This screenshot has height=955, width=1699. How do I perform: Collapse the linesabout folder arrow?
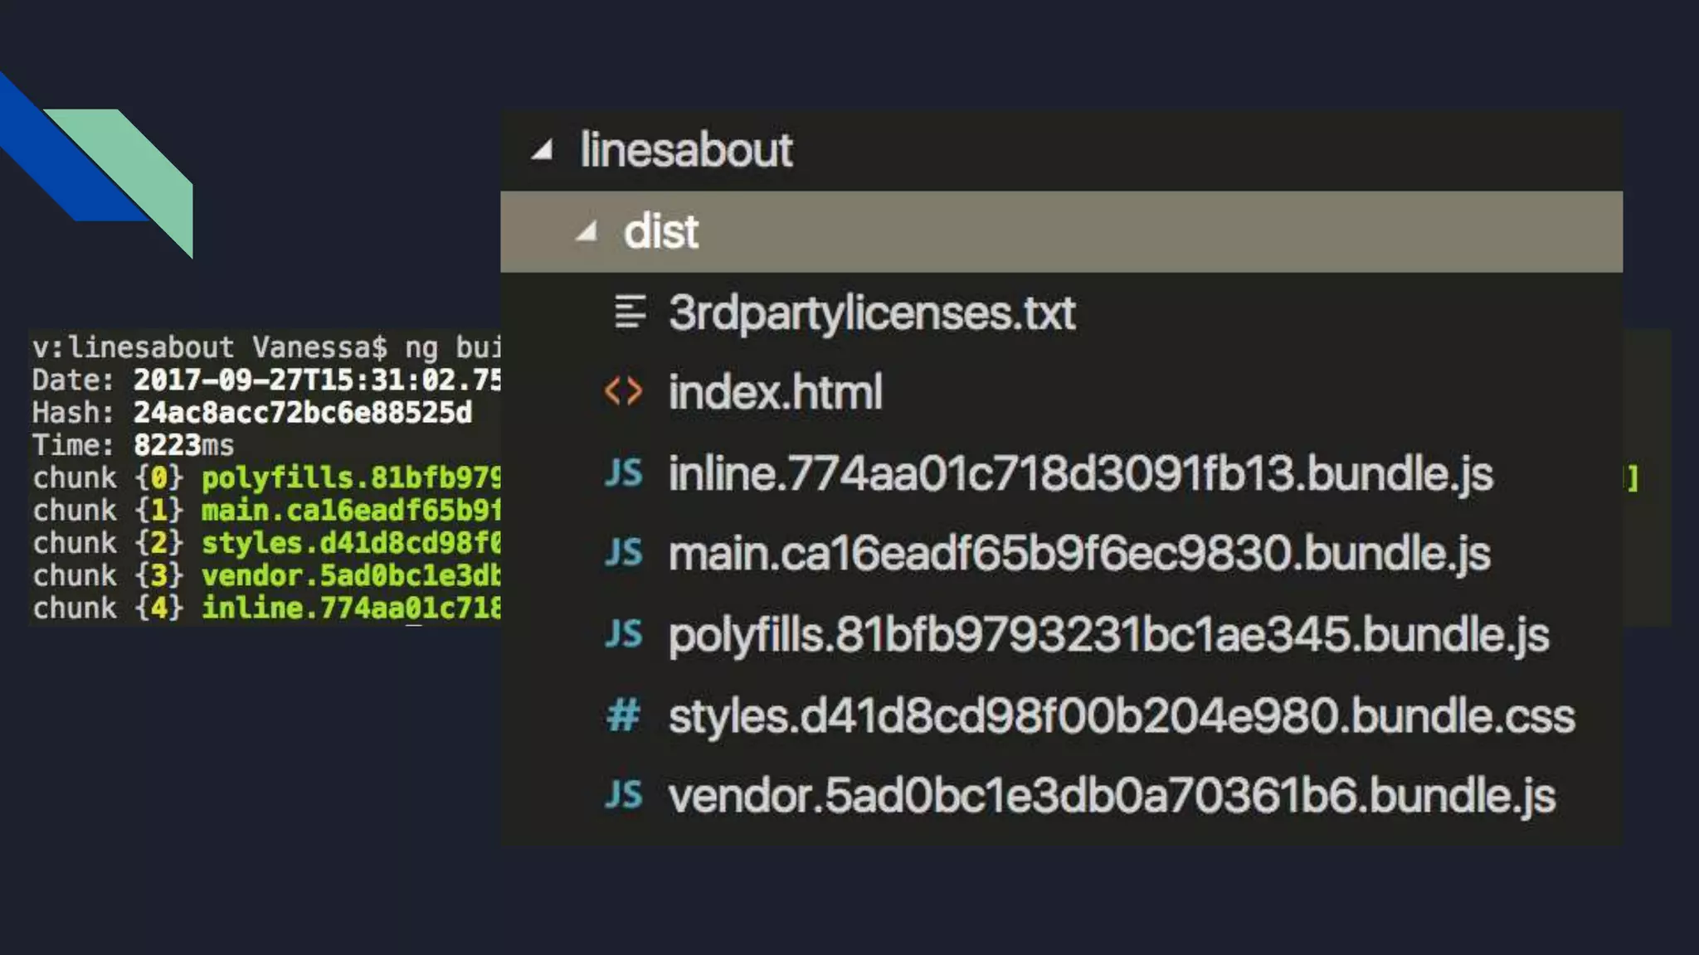(543, 150)
